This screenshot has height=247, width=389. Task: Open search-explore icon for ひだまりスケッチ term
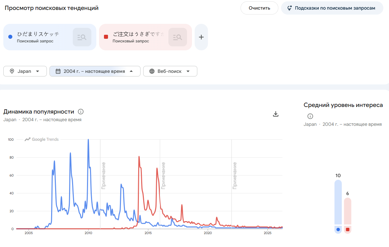pos(82,37)
